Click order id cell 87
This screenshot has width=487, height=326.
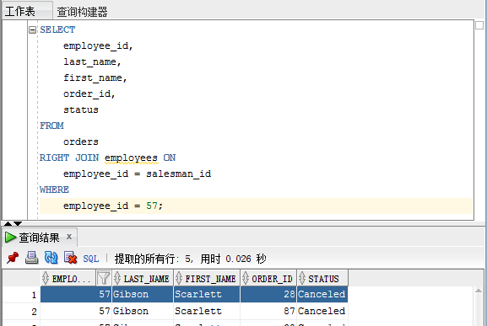268,311
